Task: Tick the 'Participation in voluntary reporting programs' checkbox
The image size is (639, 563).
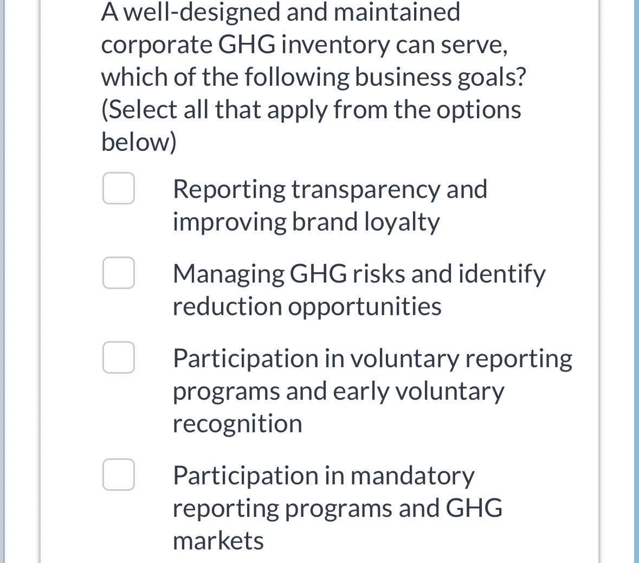Action: click(x=119, y=357)
